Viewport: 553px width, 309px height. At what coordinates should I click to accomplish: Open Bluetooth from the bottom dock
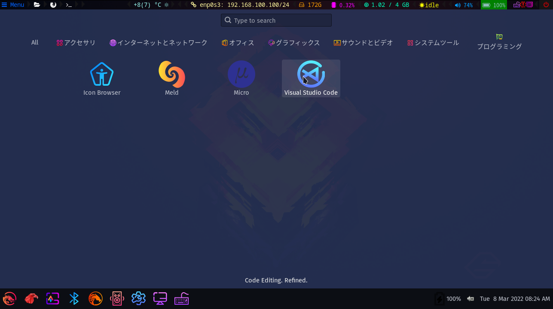pos(74,298)
